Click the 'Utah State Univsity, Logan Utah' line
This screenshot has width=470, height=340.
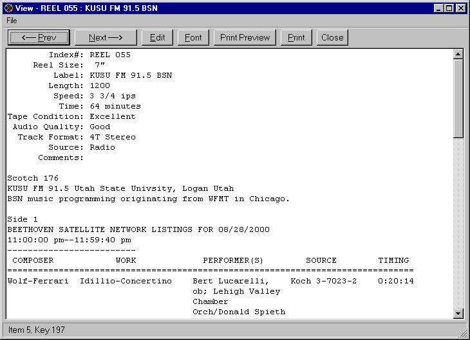point(154,188)
